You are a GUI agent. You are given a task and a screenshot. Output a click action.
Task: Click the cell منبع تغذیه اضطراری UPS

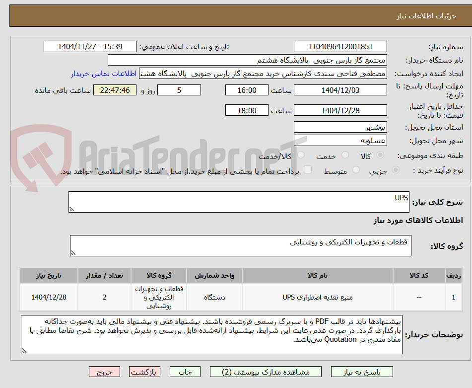[x=317, y=297]
